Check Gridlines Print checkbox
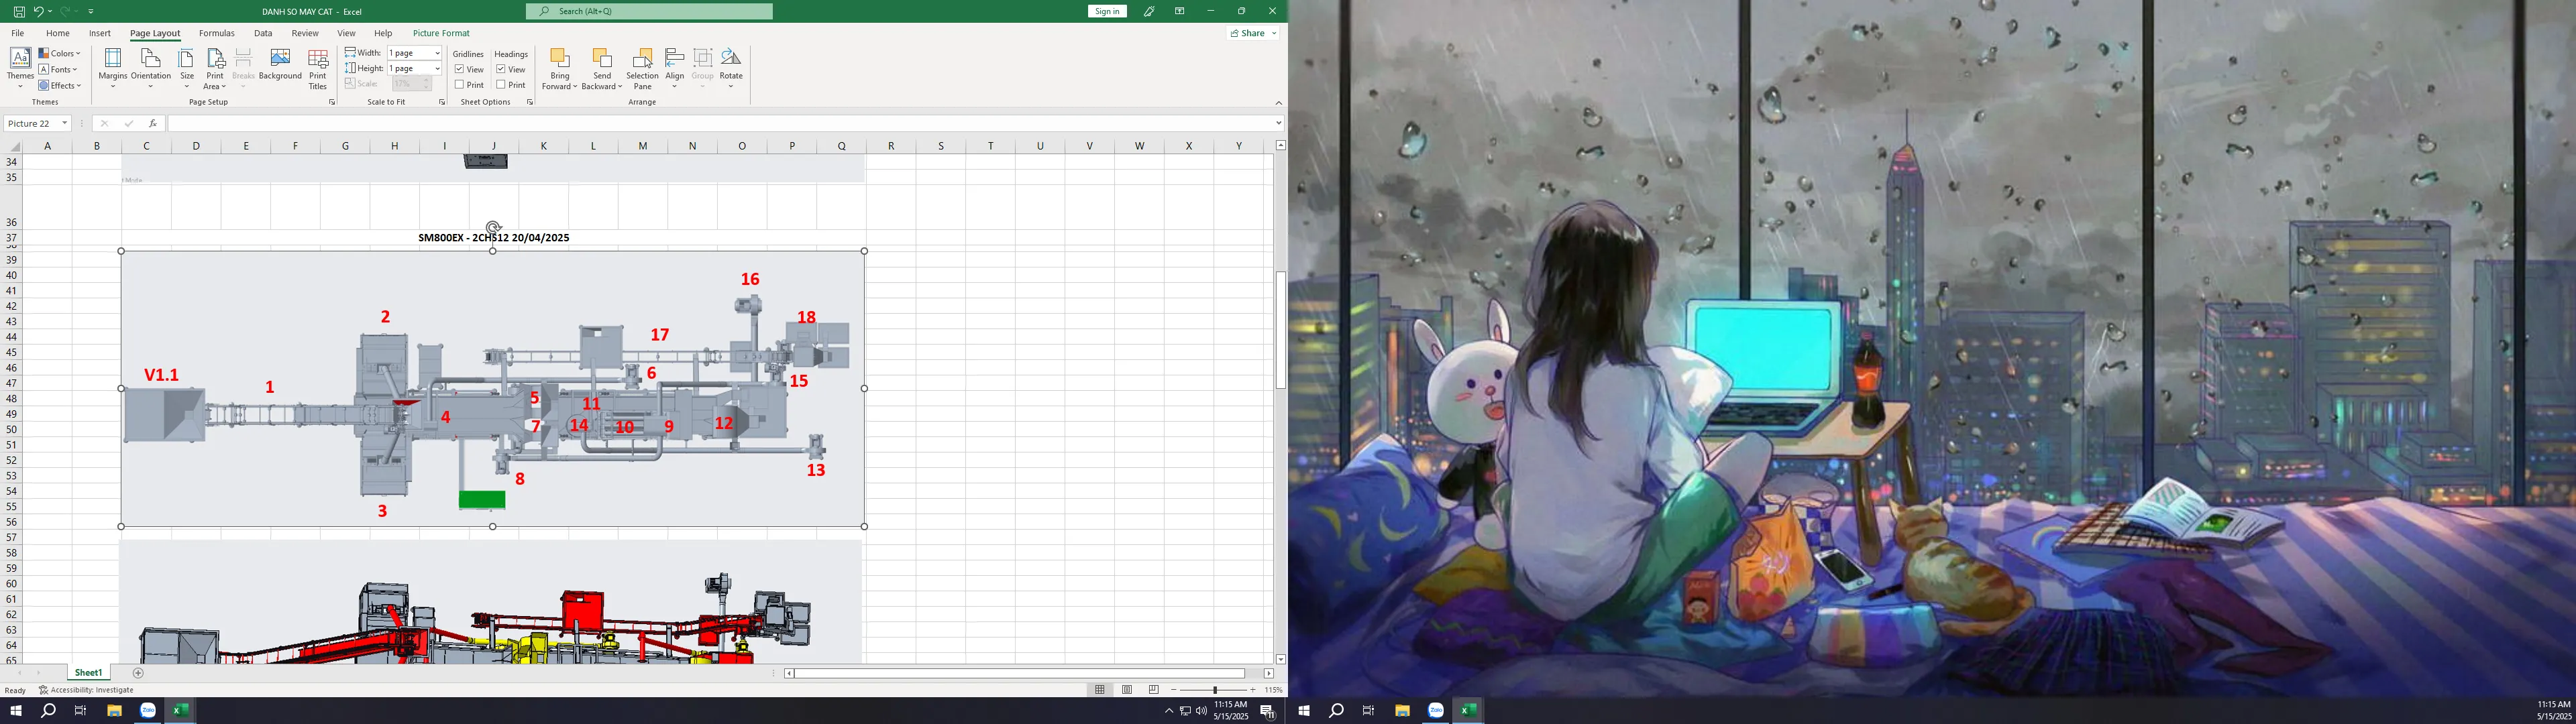 pos(459,85)
